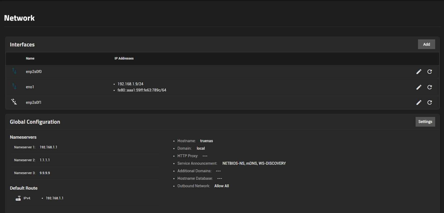Click the Outbound Network value Allow All
This screenshot has width=444, height=213.
[222, 186]
